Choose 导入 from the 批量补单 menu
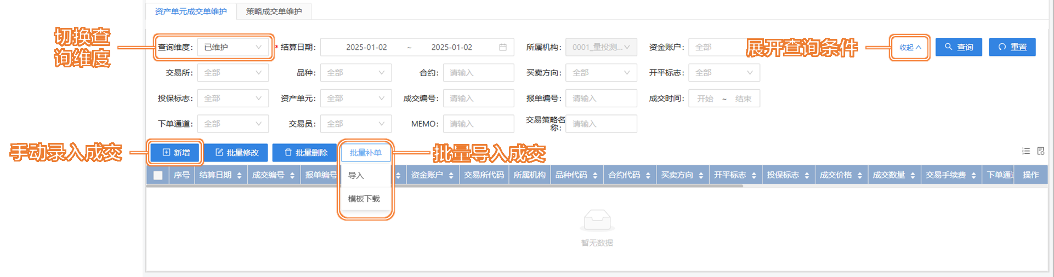 coord(365,175)
